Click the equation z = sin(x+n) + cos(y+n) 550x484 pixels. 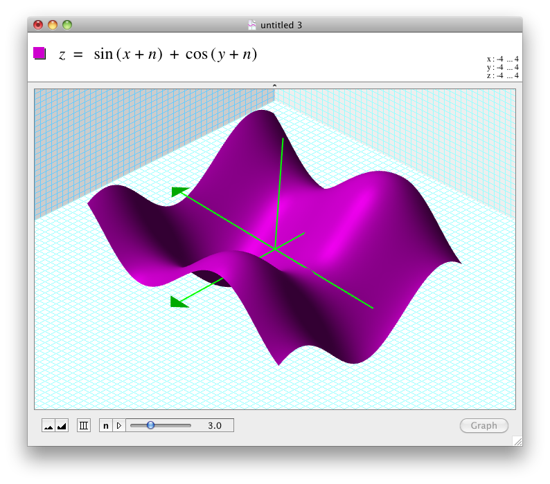[x=158, y=55]
